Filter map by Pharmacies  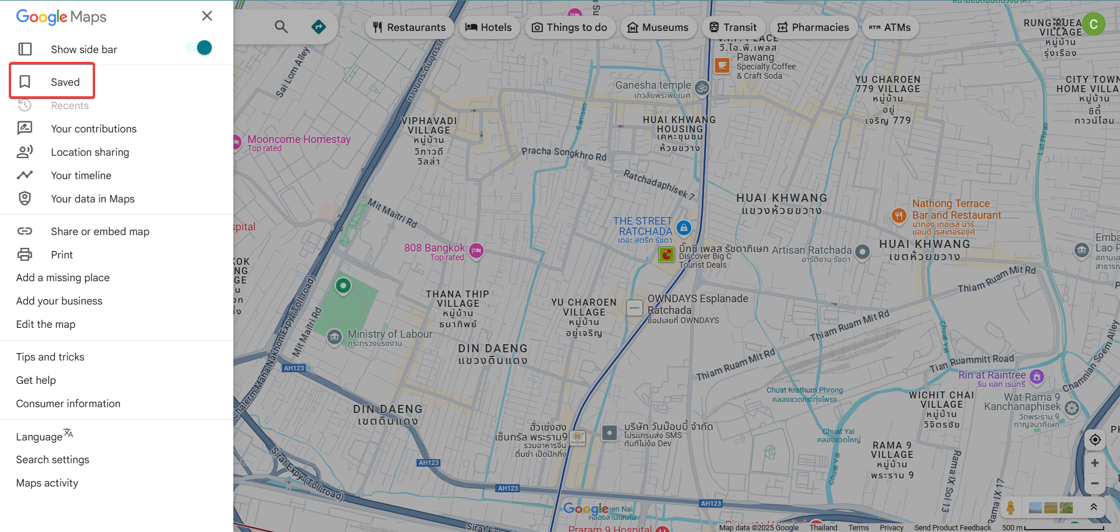coord(813,27)
